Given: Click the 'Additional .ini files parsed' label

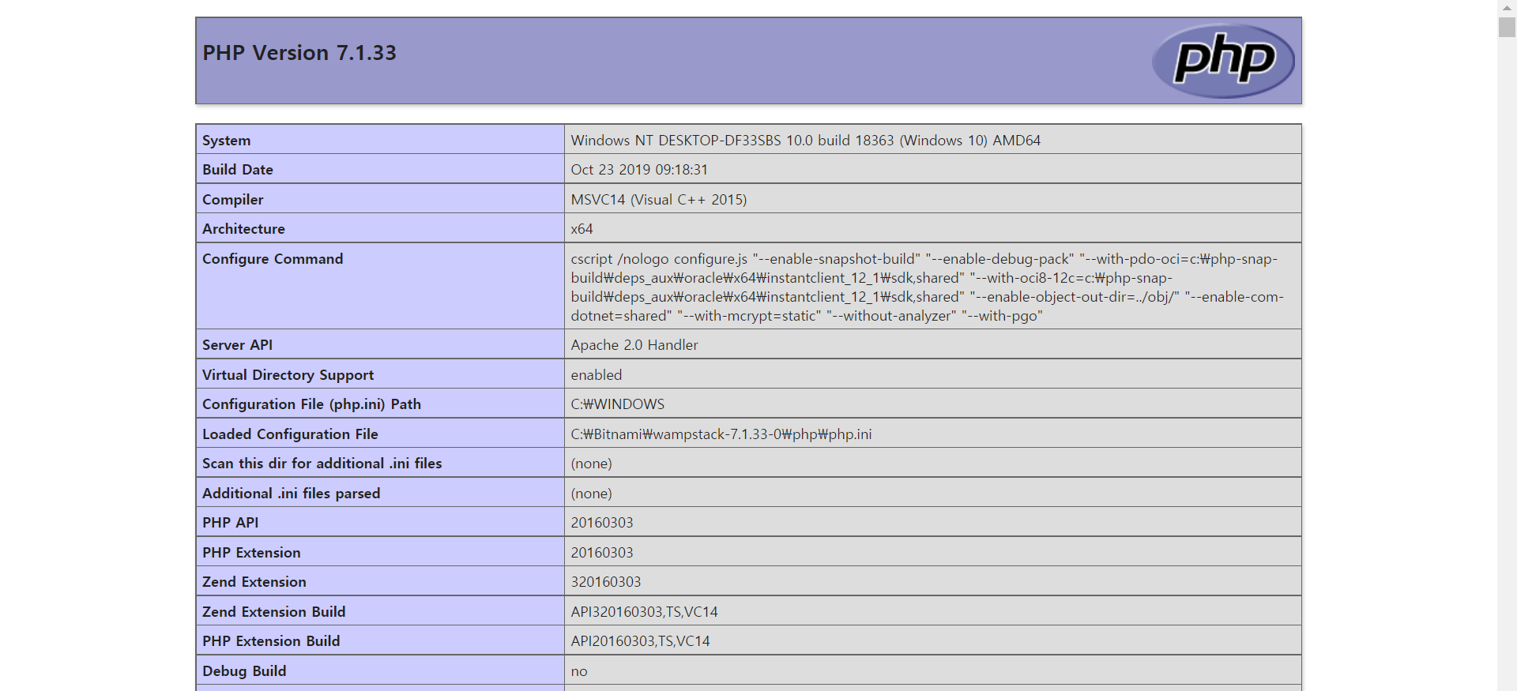Looking at the screenshot, I should tap(291, 494).
